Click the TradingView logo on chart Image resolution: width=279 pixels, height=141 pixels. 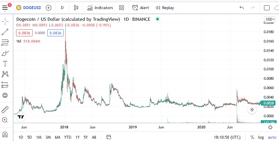click(21, 117)
